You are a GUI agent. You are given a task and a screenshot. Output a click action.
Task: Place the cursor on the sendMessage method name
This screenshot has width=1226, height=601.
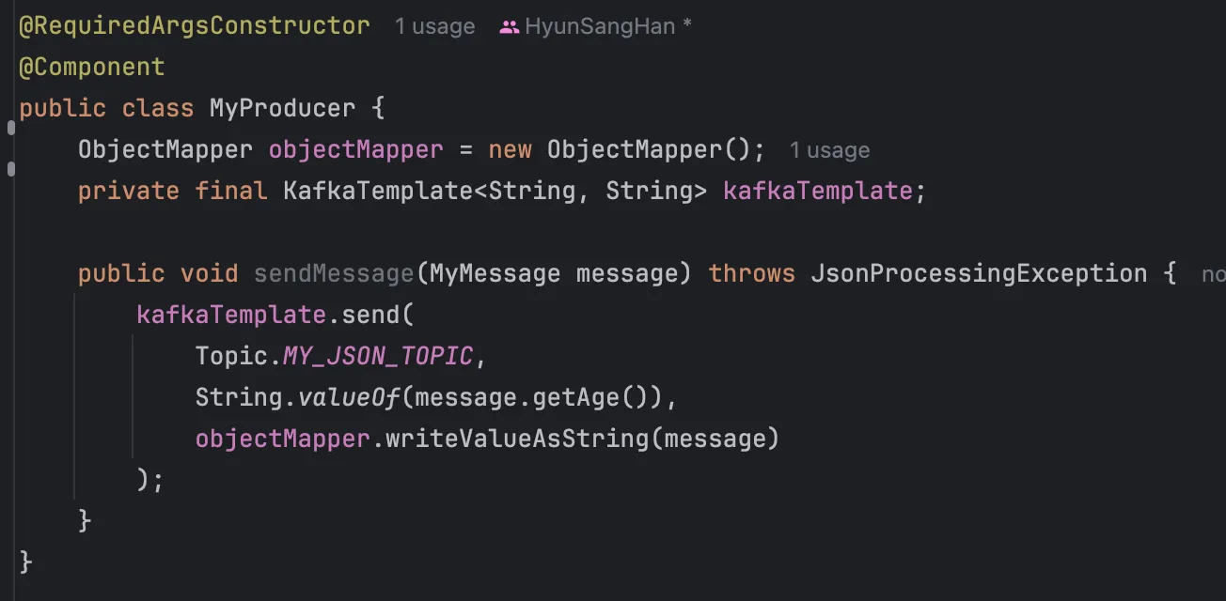pos(334,273)
